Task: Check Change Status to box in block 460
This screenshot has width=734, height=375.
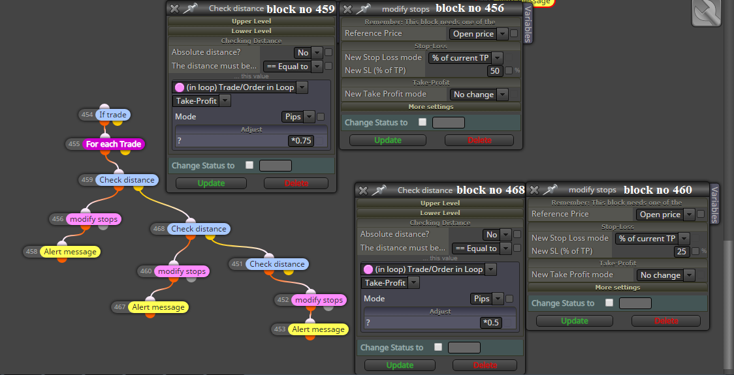Action: pos(609,303)
